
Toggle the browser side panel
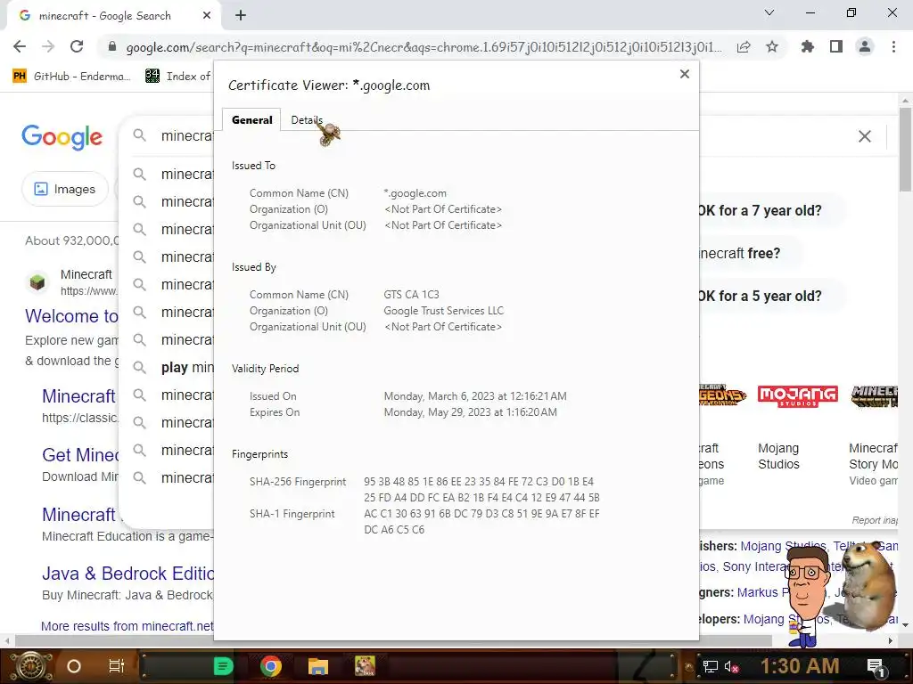tap(836, 46)
